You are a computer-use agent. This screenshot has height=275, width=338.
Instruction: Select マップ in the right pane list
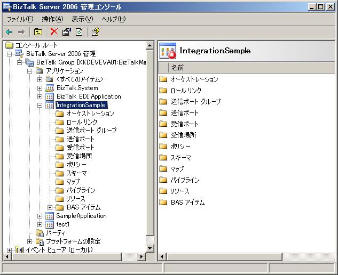(177, 169)
